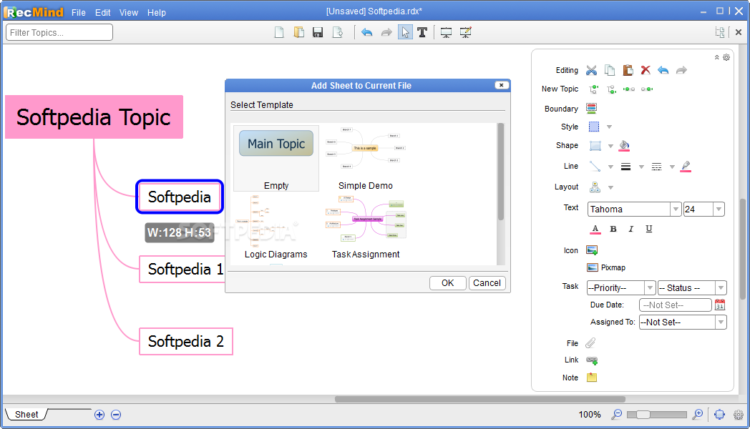
Task: Set text color with underlined A icon
Action: tap(595, 230)
